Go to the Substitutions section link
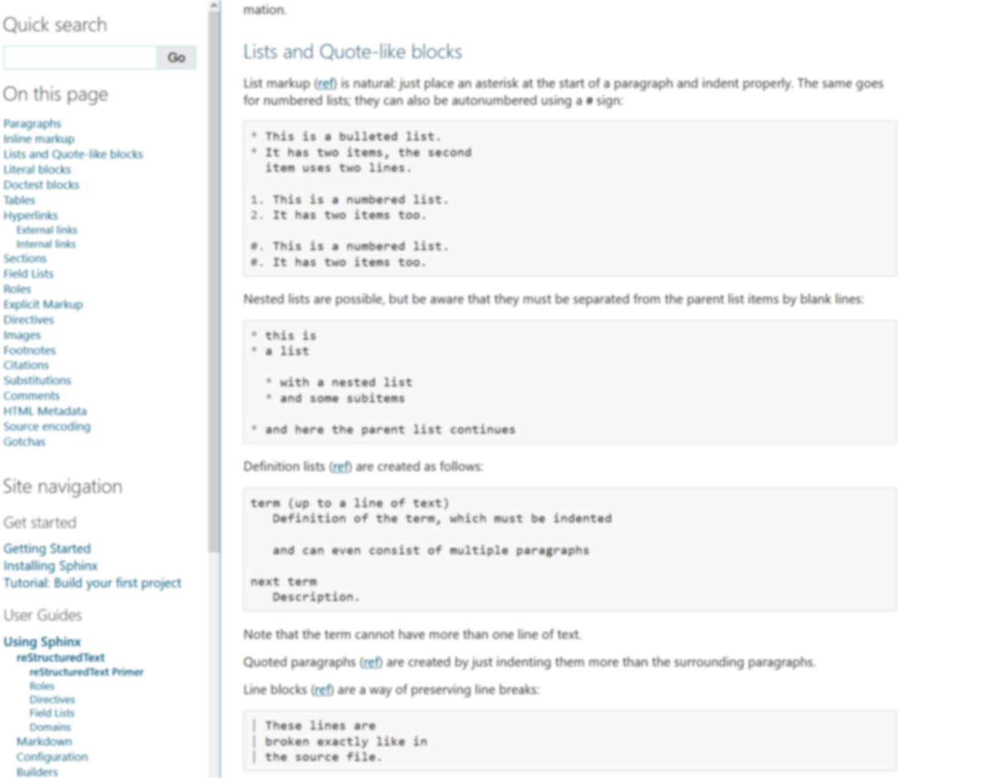Image resolution: width=987 pixels, height=778 pixels. 37,380
